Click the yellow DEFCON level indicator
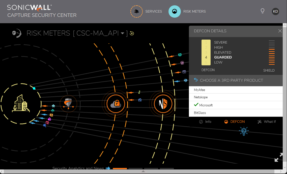Image resolution: width=287 pixels, height=174 pixels. (x=206, y=52)
